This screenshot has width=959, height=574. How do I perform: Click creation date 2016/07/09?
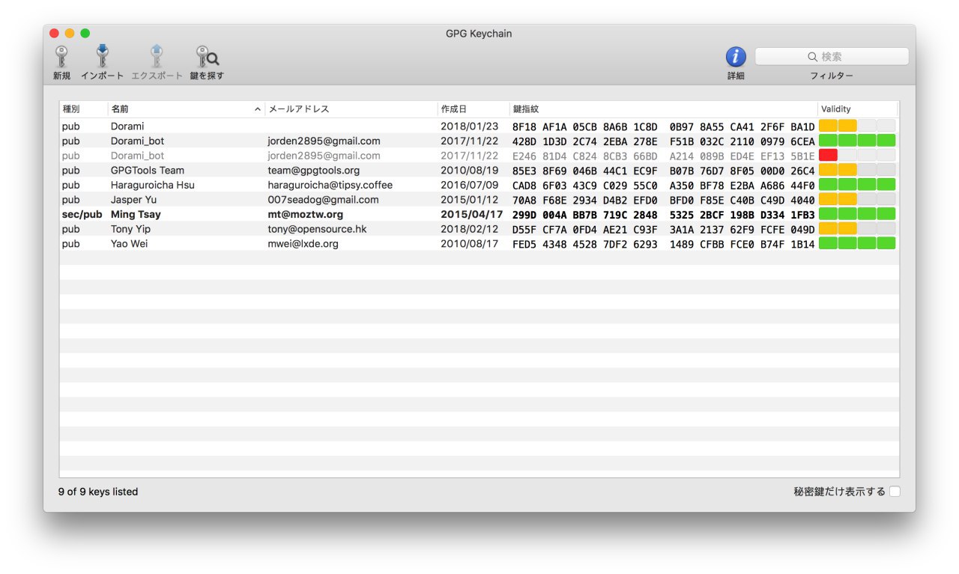click(x=470, y=185)
